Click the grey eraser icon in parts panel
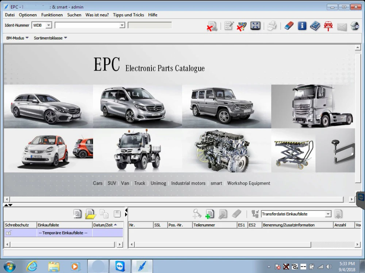This screenshot has height=273, width=365. (237, 214)
